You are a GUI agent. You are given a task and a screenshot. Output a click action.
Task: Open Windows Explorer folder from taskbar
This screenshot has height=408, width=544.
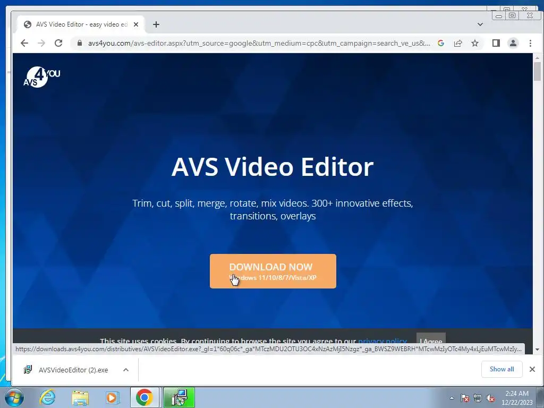80,397
